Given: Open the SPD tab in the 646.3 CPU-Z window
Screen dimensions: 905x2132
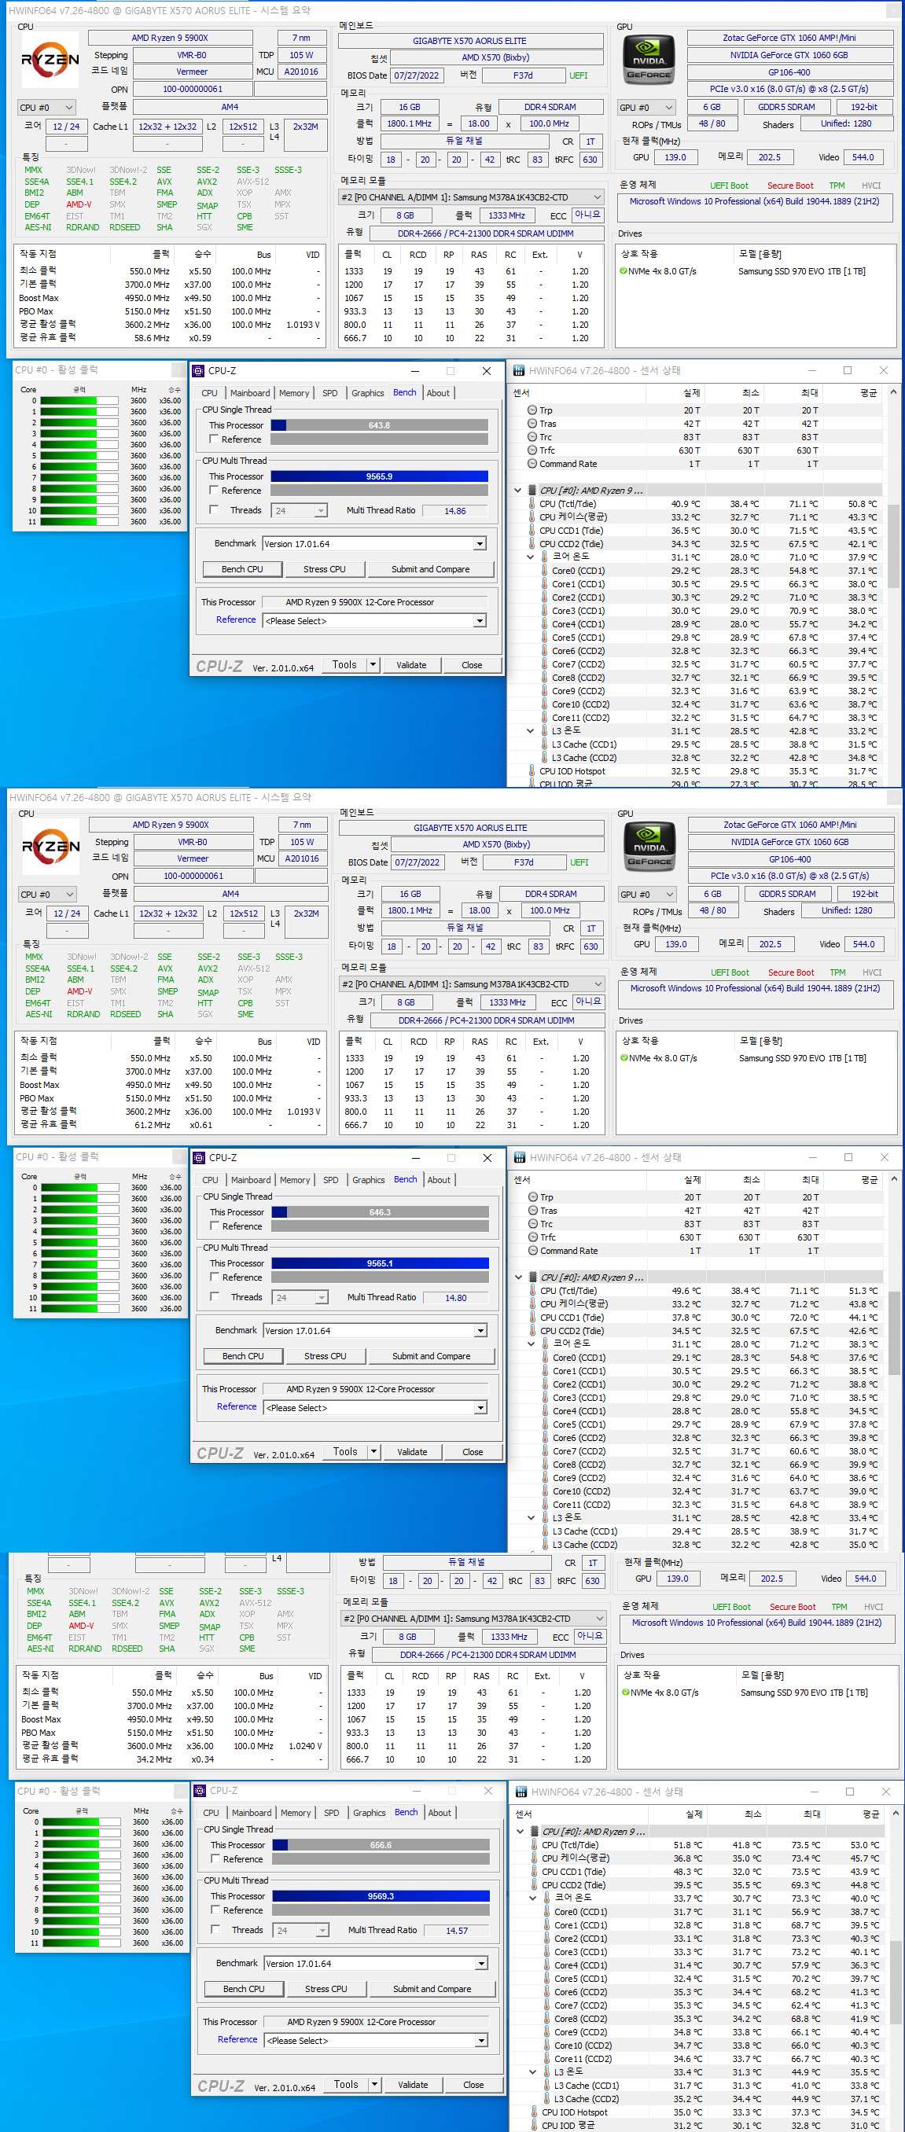Looking at the screenshot, I should [x=331, y=1180].
